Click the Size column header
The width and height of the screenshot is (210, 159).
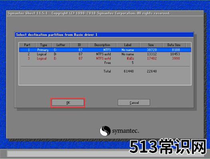coord(151,45)
